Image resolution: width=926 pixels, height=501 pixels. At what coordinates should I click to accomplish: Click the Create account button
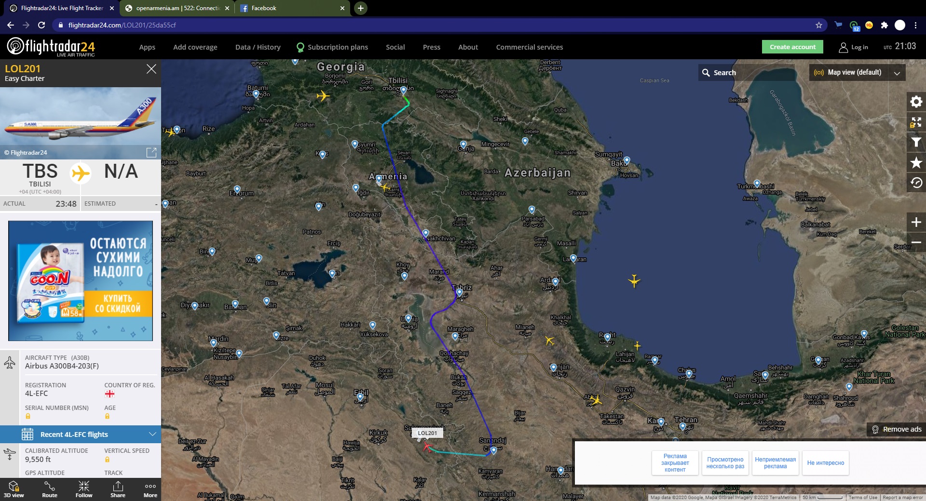(792, 47)
